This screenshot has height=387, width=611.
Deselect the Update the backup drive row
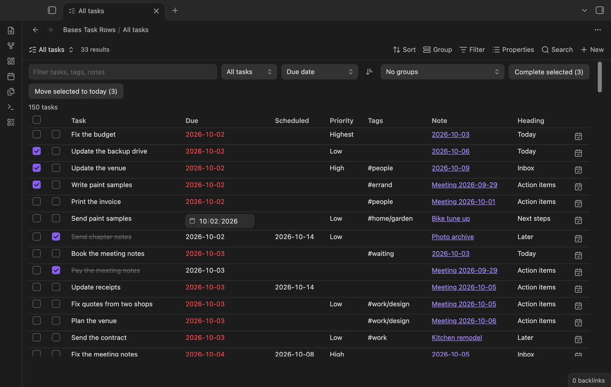(x=37, y=151)
